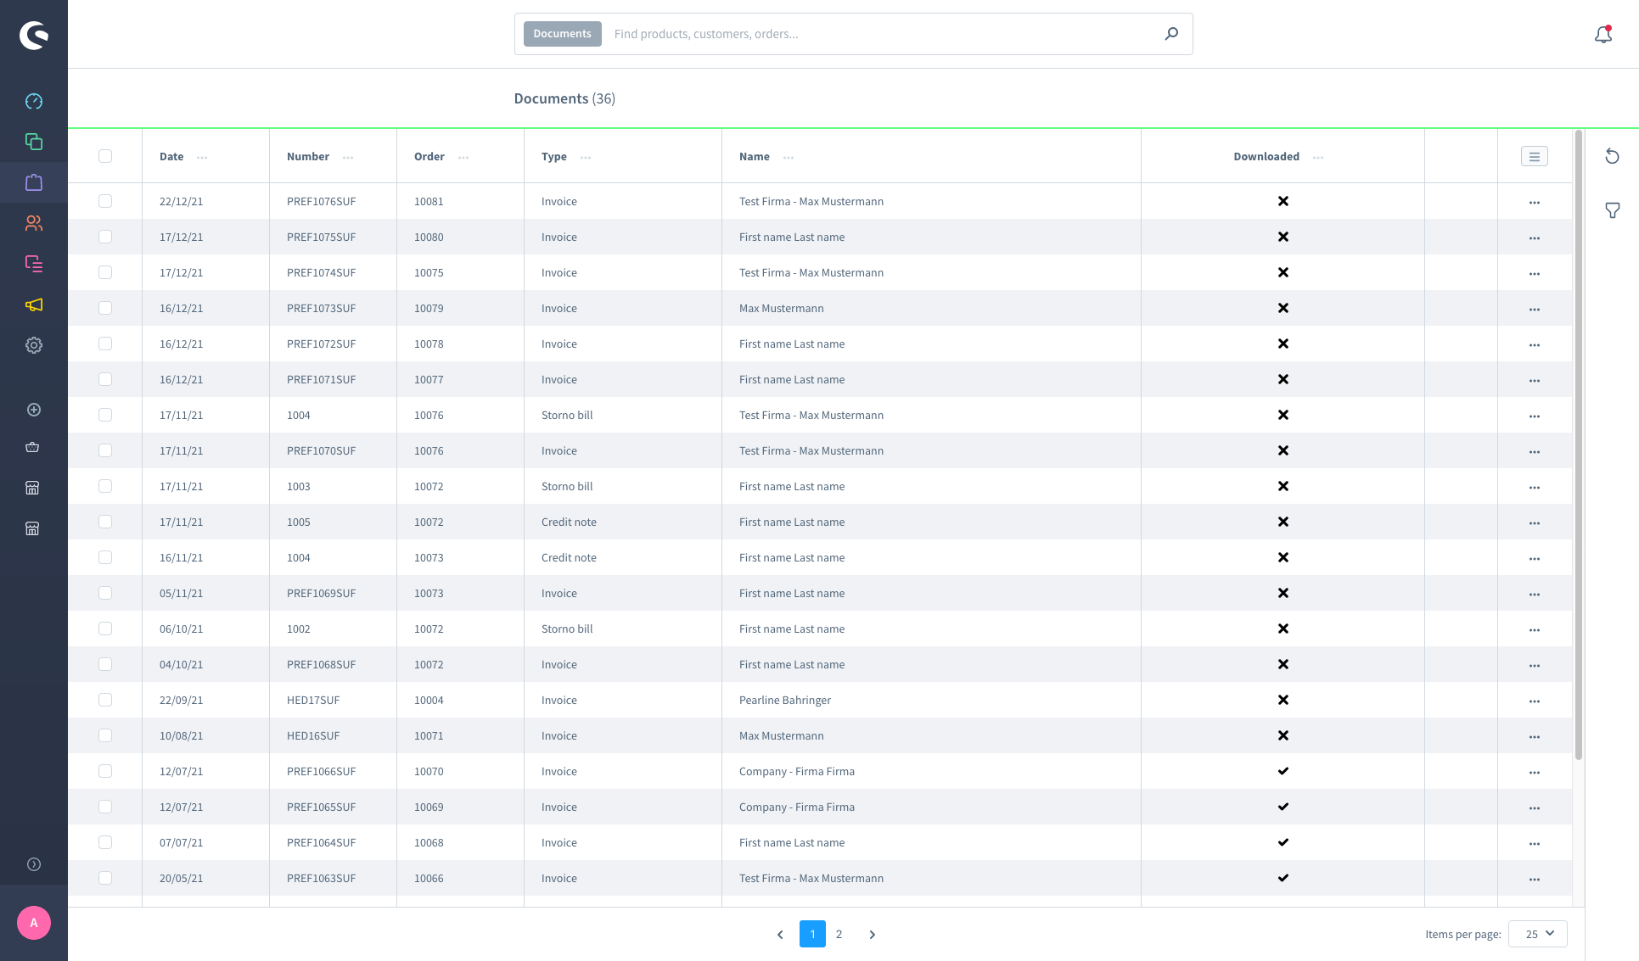Click the date 20/05/21
Image resolution: width=1639 pixels, height=961 pixels.
[x=182, y=878]
